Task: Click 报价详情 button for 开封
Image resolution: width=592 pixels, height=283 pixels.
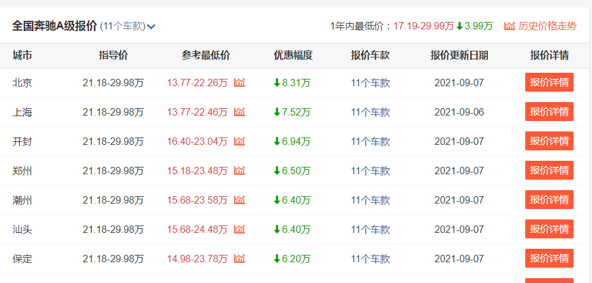Action: tap(549, 141)
